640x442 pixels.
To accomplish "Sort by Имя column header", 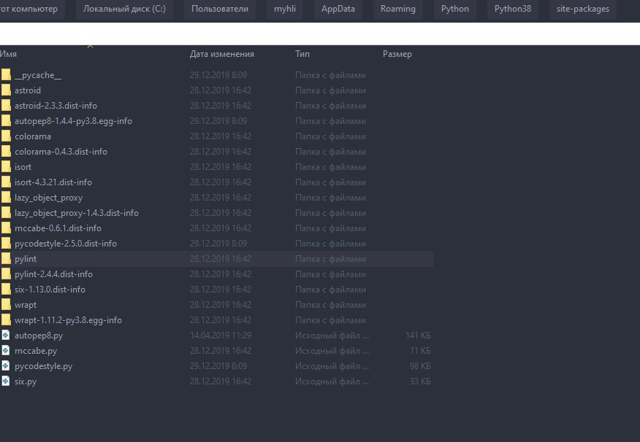I will point(8,54).
